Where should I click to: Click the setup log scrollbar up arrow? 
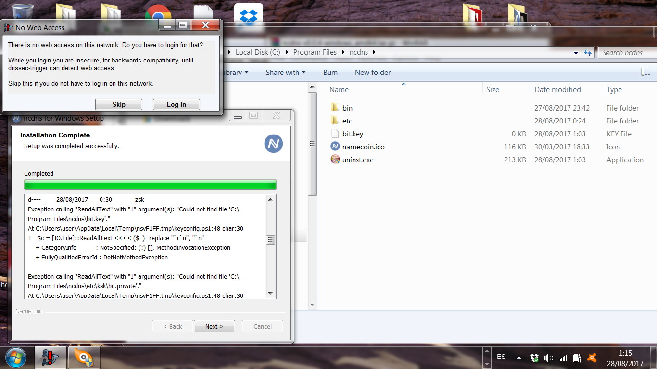coord(270,200)
